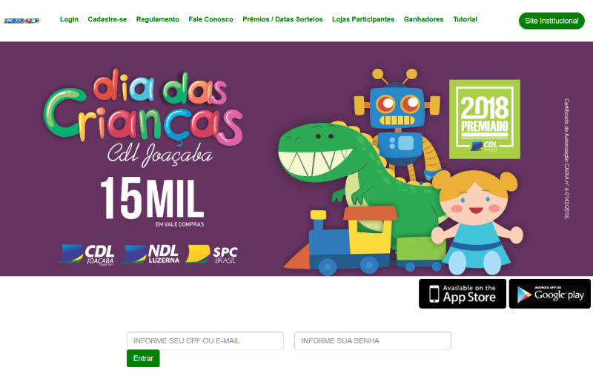Viewport: 593px width, 373px height.
Task: Open the Login menu item
Action: pyautogui.click(x=69, y=19)
